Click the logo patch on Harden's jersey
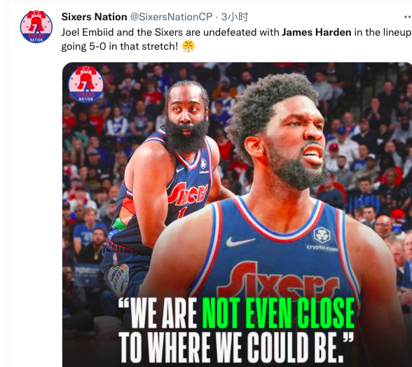Image resolution: width=412 pixels, height=367 pixels. 203,163
